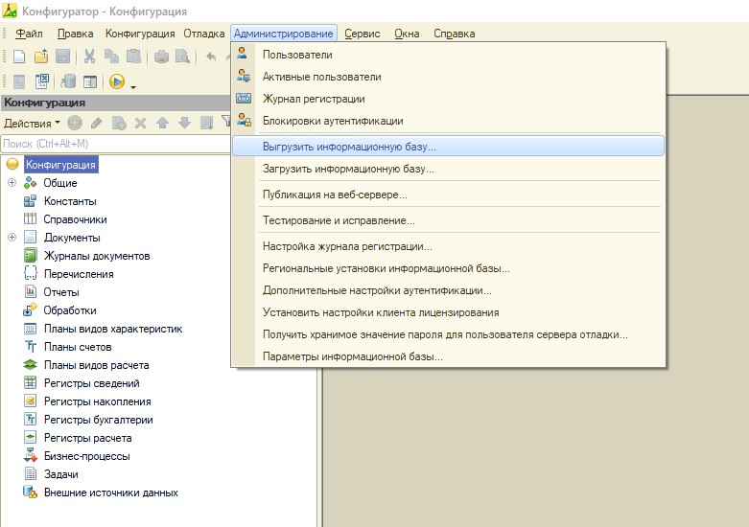Click the New document toolbar icon

click(18, 57)
